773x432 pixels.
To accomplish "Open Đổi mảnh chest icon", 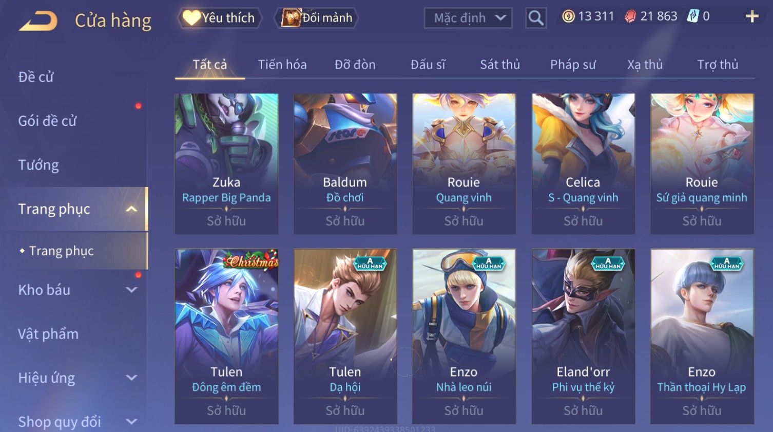I will click(x=291, y=18).
